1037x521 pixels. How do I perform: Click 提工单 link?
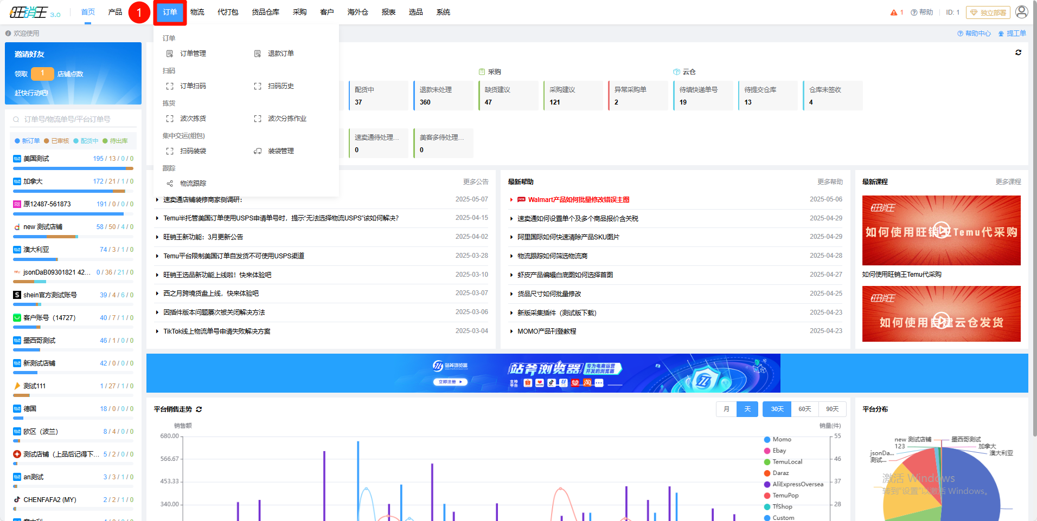click(x=1012, y=34)
